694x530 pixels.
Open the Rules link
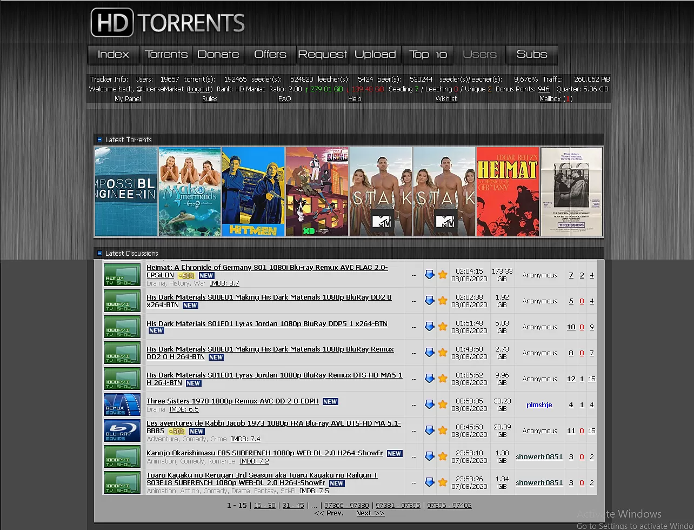[x=210, y=99]
